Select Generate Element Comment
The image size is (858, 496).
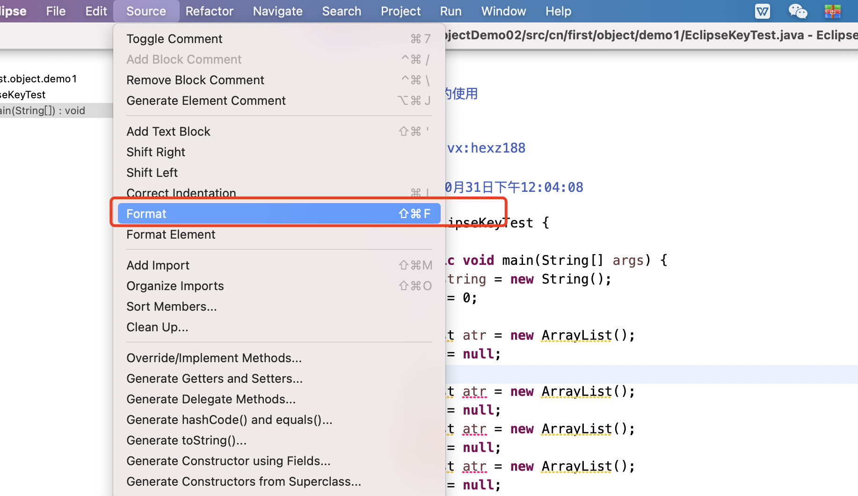pos(206,101)
